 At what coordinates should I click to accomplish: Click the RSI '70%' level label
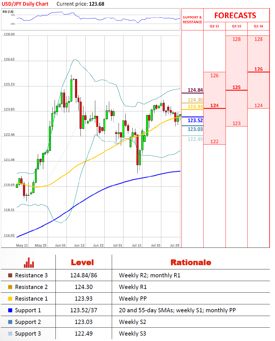coord(13,15)
